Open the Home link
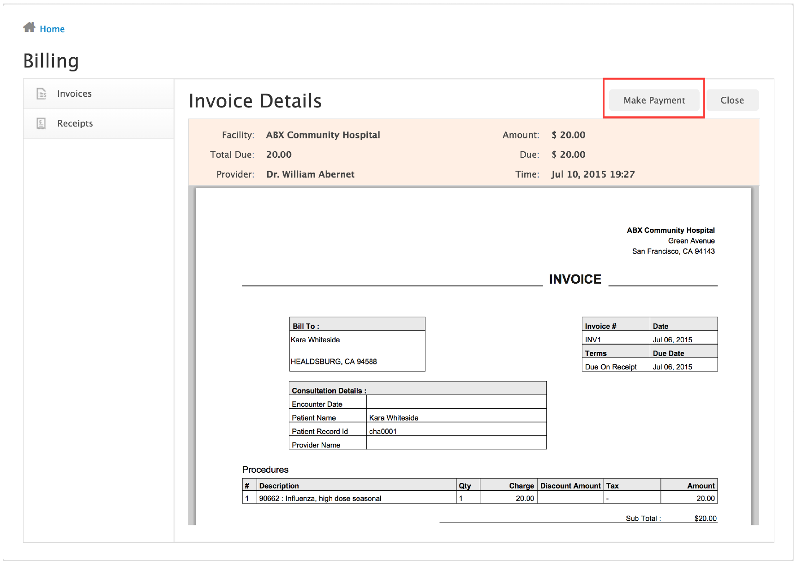Viewport: 797px width, 565px height. (x=52, y=29)
